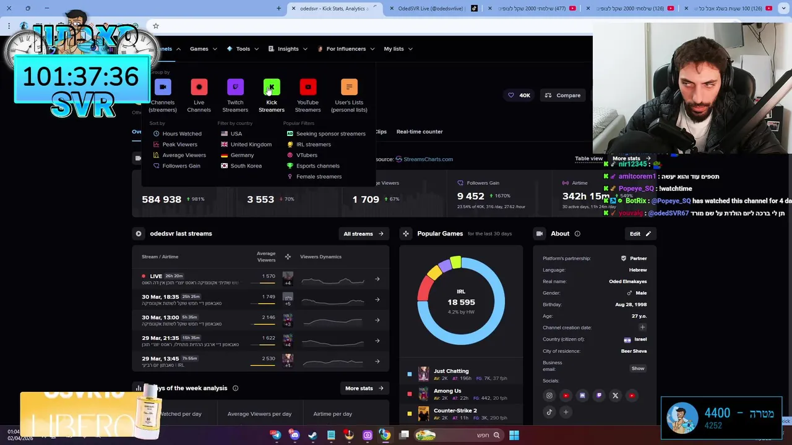
Task: Switch to the Table view tab
Action: pos(588,158)
